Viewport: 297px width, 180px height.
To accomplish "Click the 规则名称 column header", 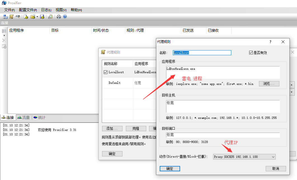I will [x=117, y=64].
